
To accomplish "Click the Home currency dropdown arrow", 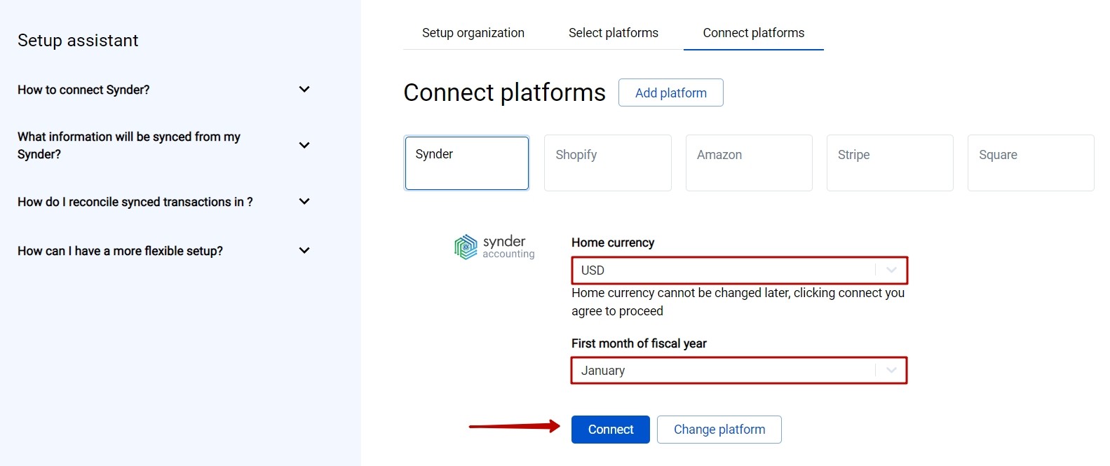I will tap(891, 270).
